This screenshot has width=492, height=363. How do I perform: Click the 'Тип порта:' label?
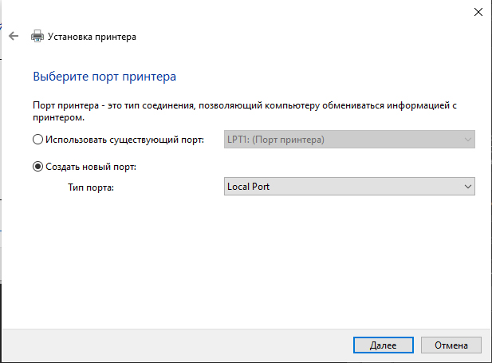pyautogui.click(x=91, y=187)
